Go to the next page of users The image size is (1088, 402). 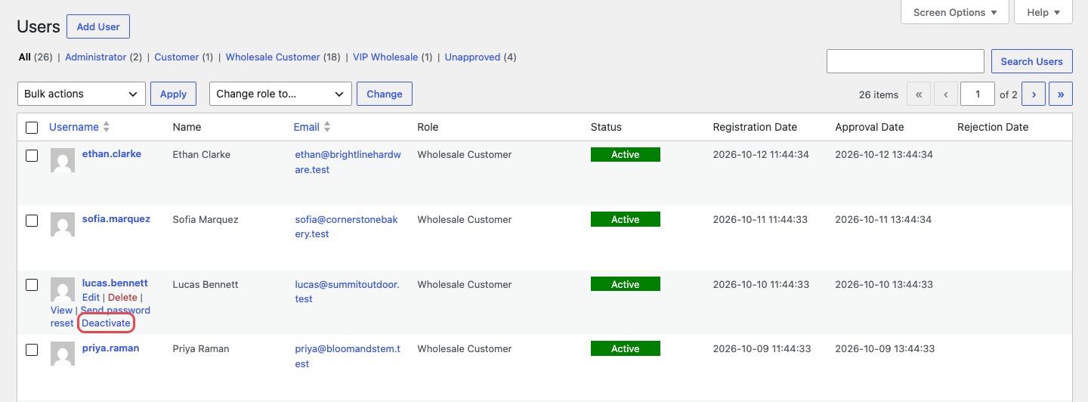(x=1034, y=94)
